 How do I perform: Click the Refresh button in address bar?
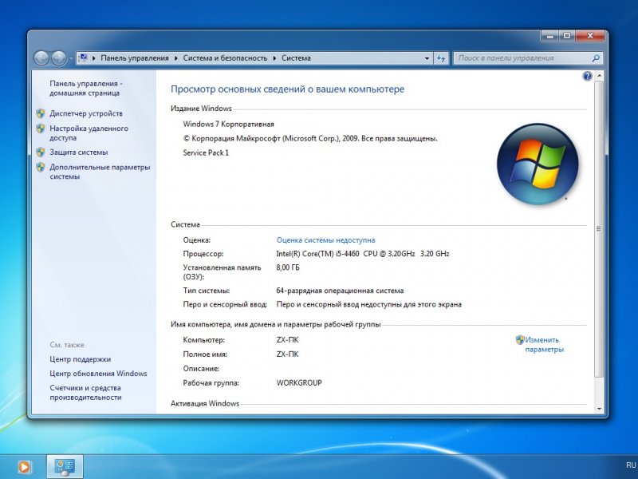click(x=441, y=58)
